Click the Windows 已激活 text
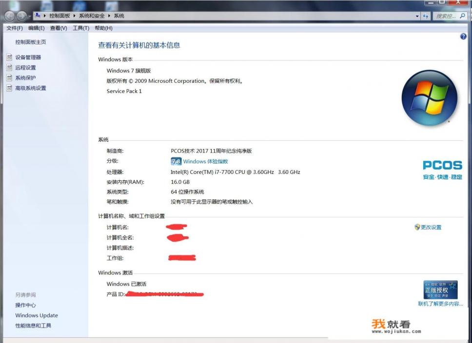Image resolution: width=472 pixels, height=343 pixels. point(126,284)
